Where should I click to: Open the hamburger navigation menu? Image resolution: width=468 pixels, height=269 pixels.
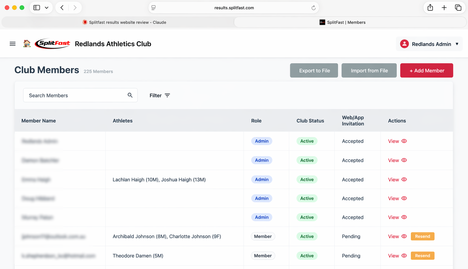point(12,44)
